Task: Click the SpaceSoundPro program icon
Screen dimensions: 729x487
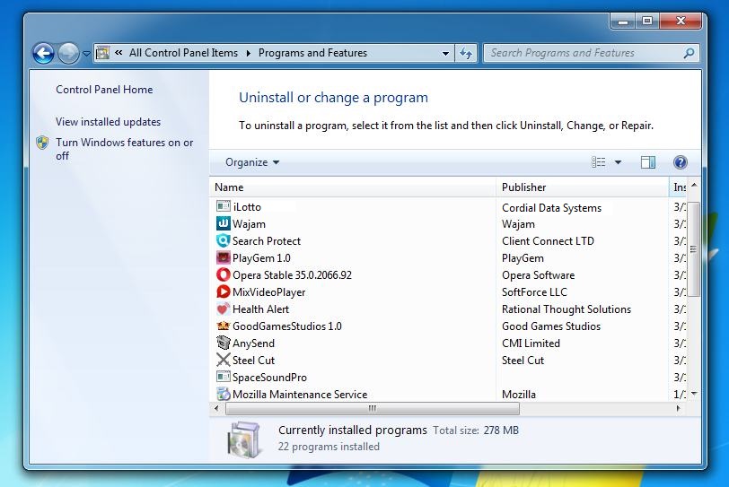Action: click(x=224, y=377)
